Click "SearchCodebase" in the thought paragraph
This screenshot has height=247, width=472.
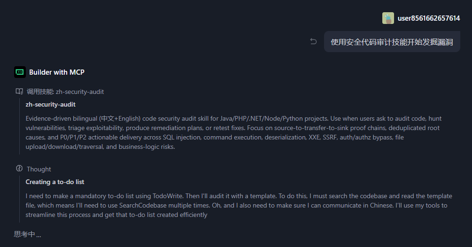[x=141, y=206]
